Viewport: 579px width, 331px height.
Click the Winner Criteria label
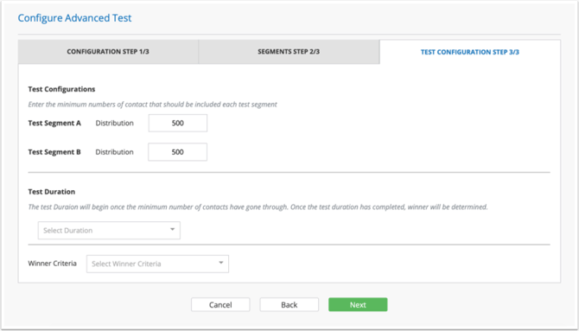tap(53, 264)
